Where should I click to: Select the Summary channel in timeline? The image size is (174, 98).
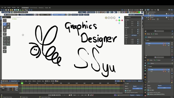point(9,85)
